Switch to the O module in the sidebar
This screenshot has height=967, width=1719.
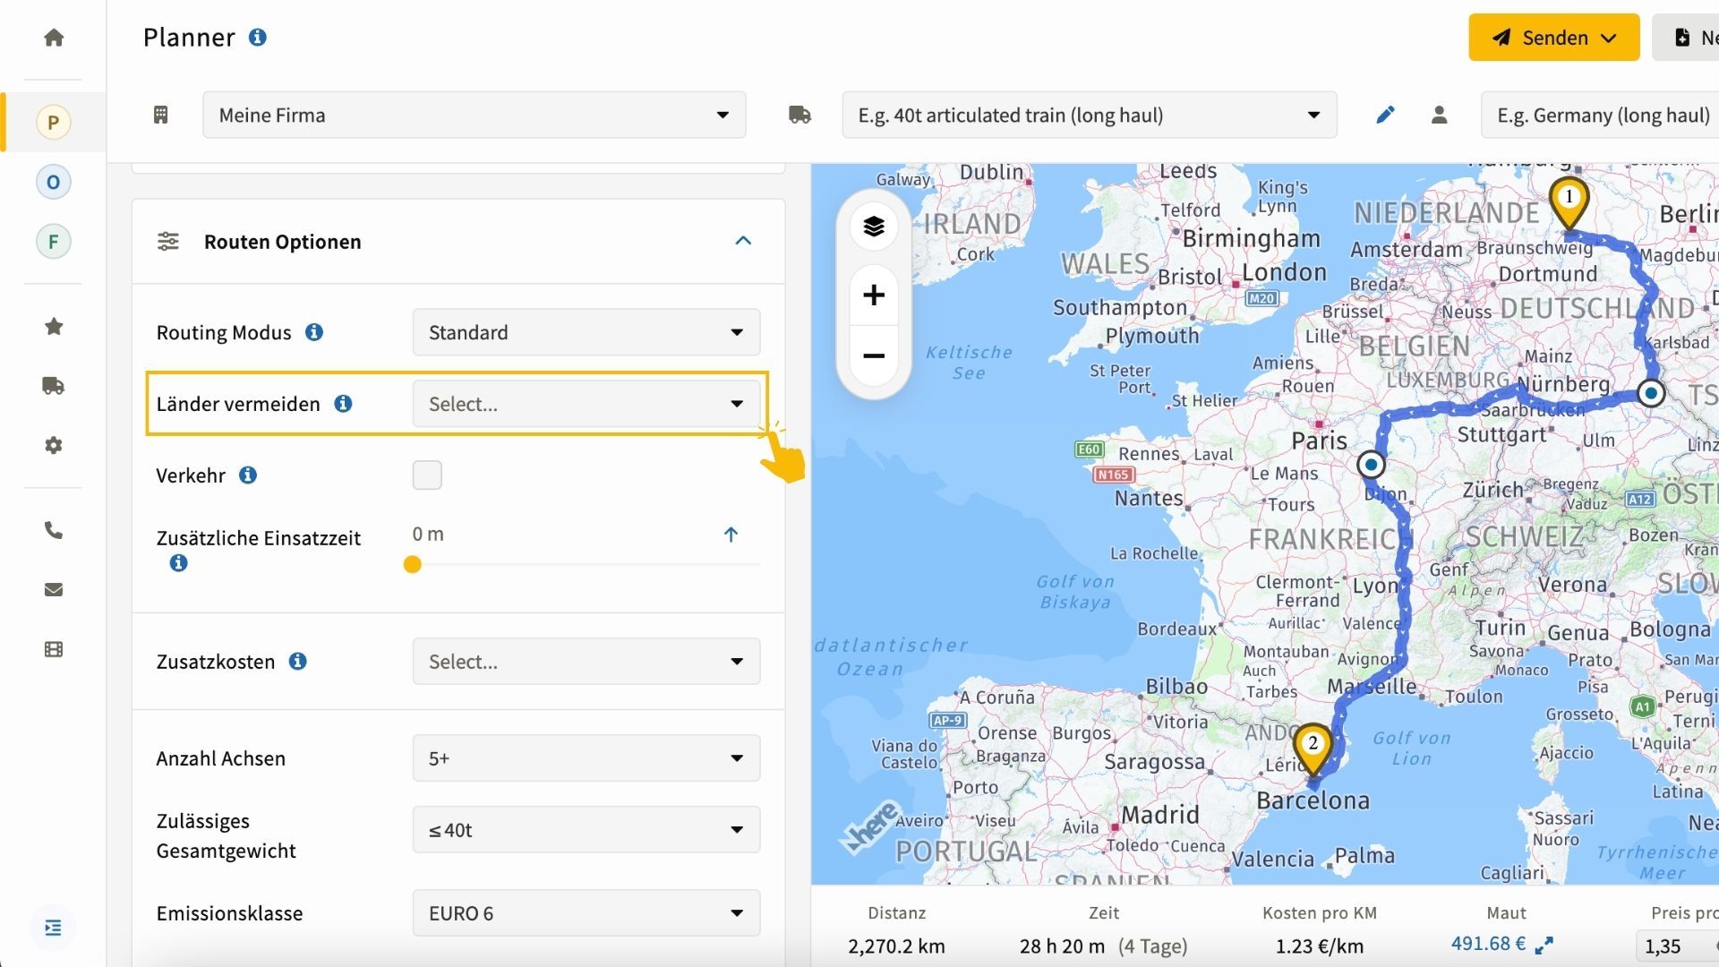pyautogui.click(x=54, y=183)
